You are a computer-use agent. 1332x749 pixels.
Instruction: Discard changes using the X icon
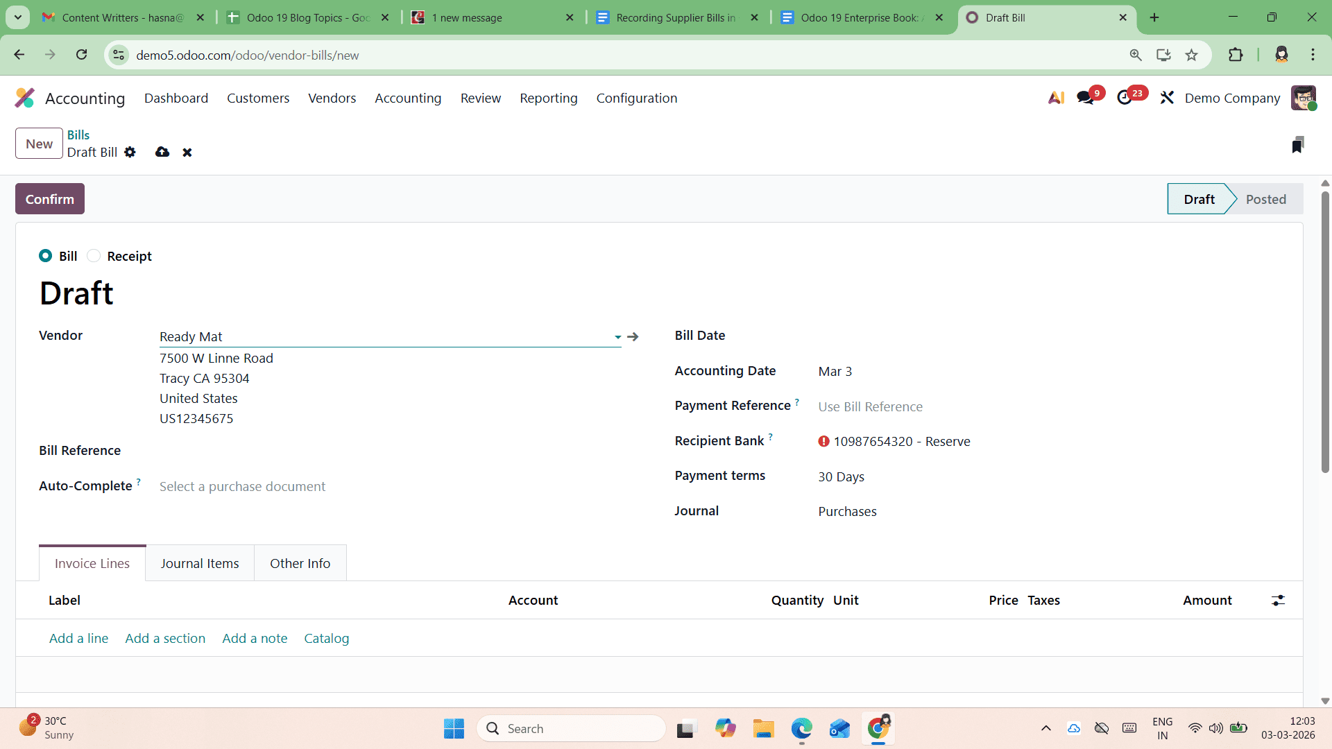(187, 152)
